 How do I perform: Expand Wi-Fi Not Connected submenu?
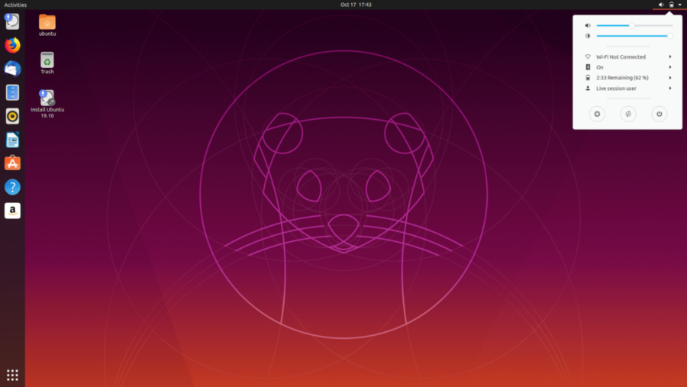(627, 56)
